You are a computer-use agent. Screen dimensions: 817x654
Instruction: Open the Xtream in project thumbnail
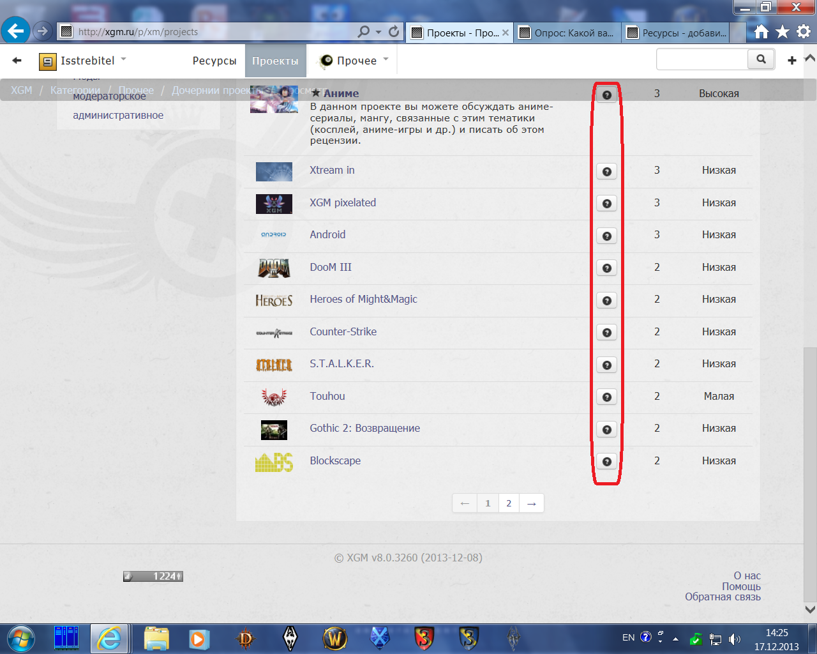274,171
